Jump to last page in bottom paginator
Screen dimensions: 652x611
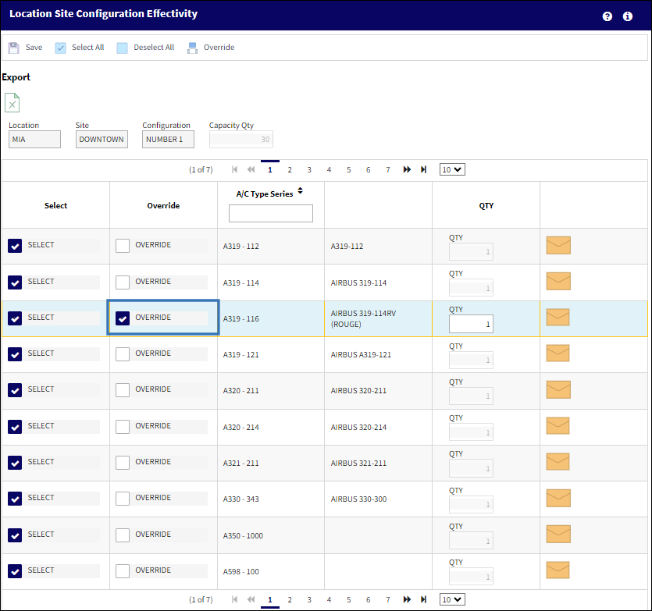[x=423, y=599]
